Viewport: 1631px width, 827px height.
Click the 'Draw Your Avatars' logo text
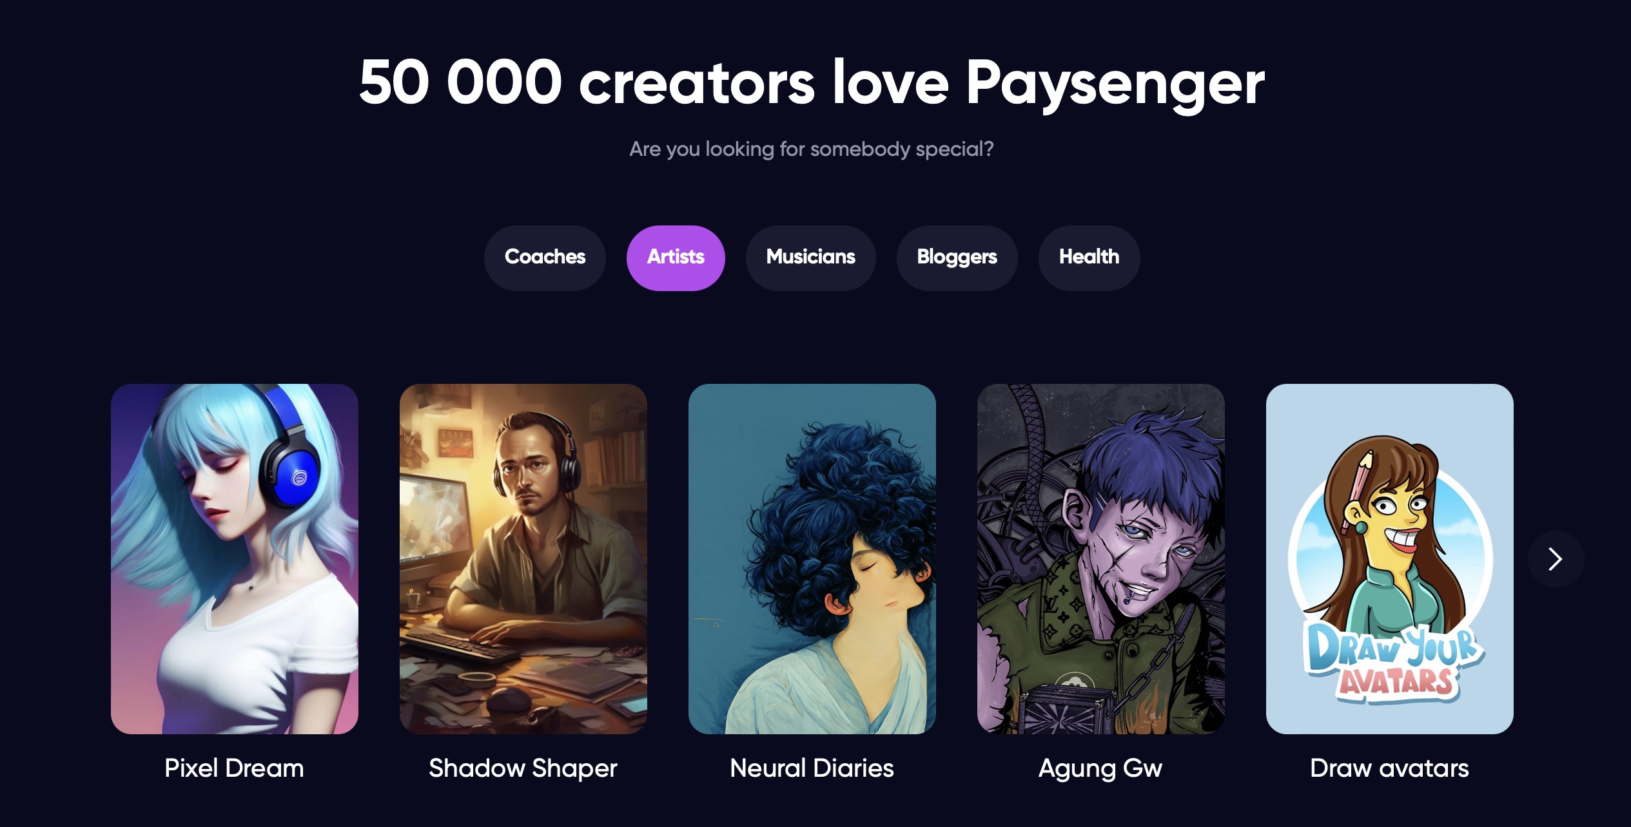point(1395,663)
